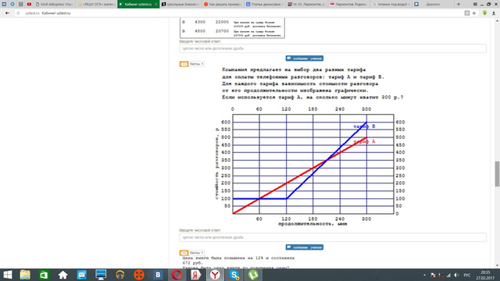Screen dimensions: 500x281
Task: Click the answer field below the graph
Action: (333, 237)
